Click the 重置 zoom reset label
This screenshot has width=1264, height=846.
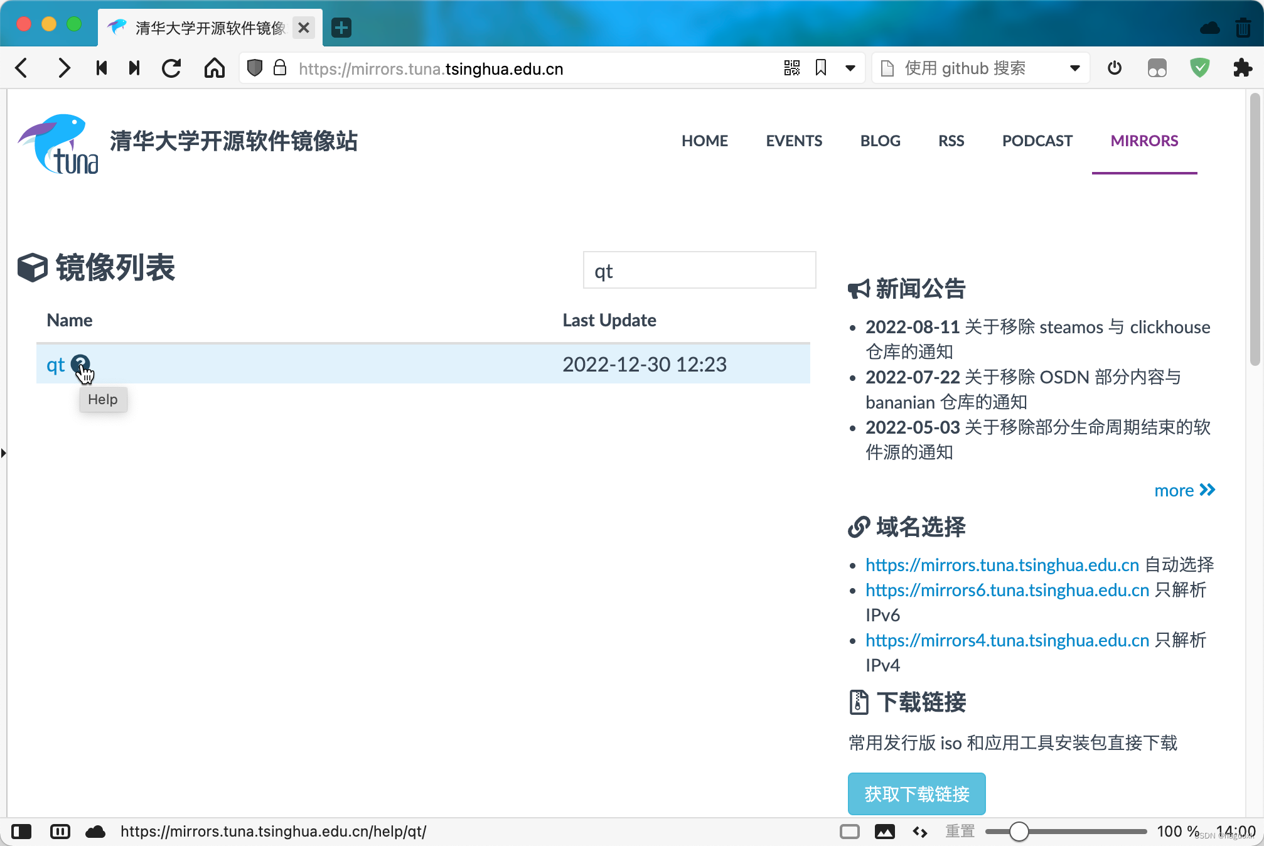pyautogui.click(x=959, y=832)
